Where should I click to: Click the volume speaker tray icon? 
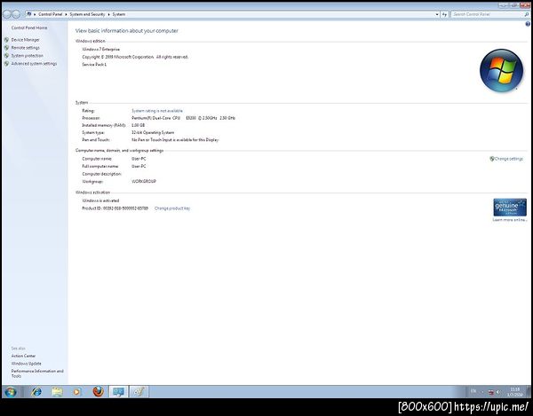(498, 392)
